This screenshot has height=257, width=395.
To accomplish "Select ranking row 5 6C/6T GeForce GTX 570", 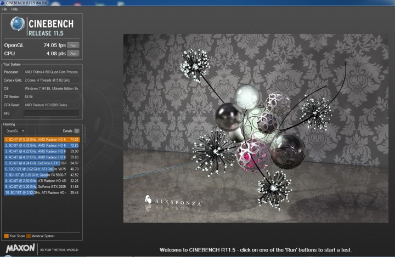I will [42, 163].
